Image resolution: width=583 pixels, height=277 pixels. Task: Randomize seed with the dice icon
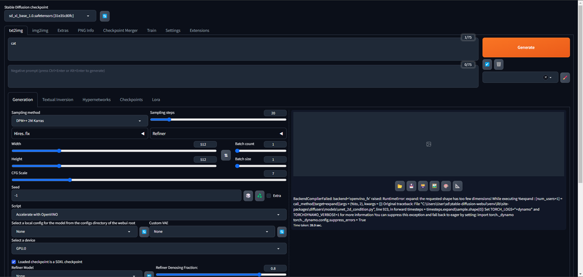pos(248,195)
